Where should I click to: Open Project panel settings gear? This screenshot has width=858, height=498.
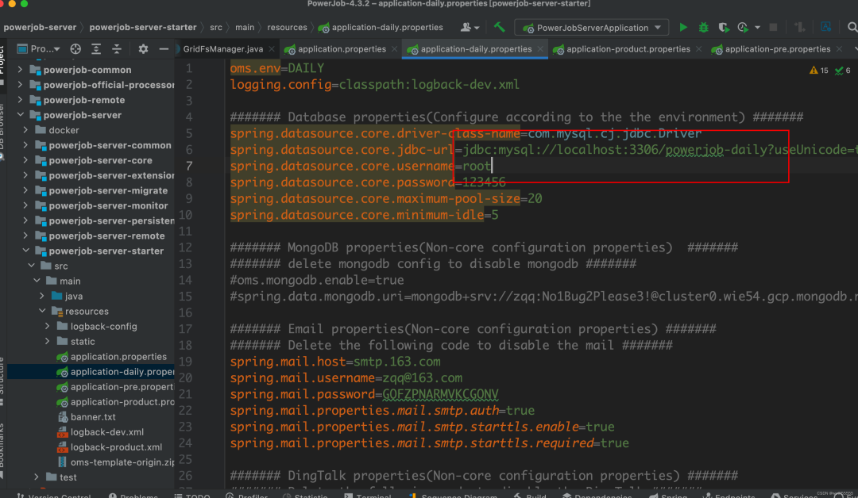[143, 49]
